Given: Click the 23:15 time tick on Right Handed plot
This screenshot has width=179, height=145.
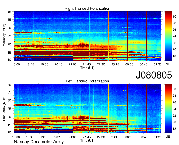Looking at the screenshot, I should coord(115,64).
